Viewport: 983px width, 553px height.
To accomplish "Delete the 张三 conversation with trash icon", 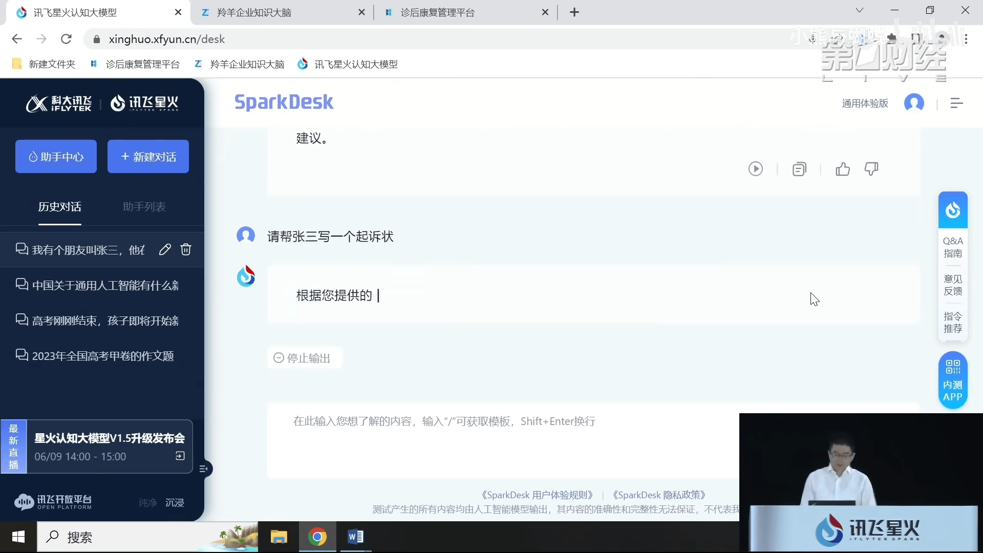I will [x=186, y=249].
